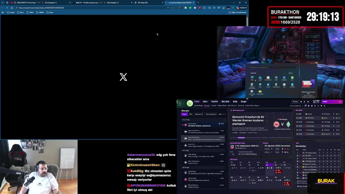Image resolution: width=345 pixels, height=194 pixels.
Task: Bookmark page with the star icon in address bar
Action: coord(171,8)
